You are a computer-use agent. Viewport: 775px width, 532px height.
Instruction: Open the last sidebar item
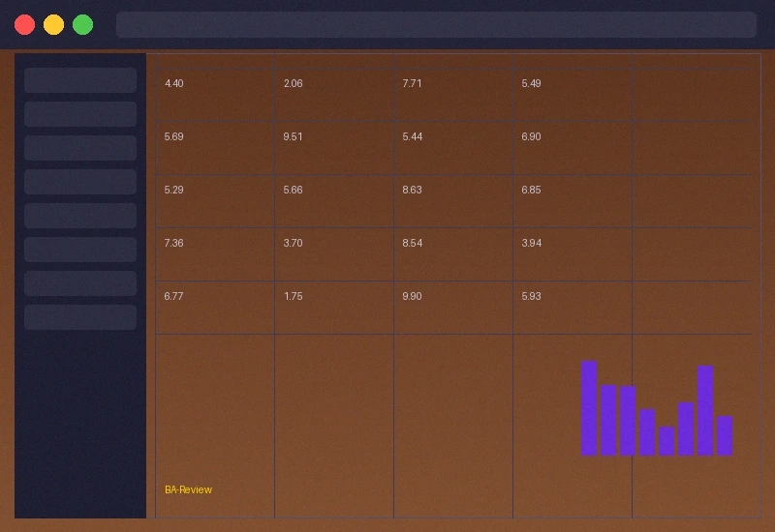click(x=80, y=317)
